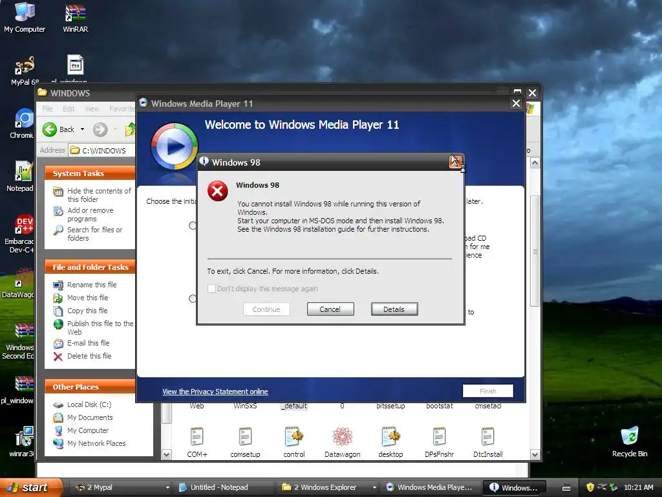
Task: Click keyboard icon near system tray
Action: click(x=566, y=488)
